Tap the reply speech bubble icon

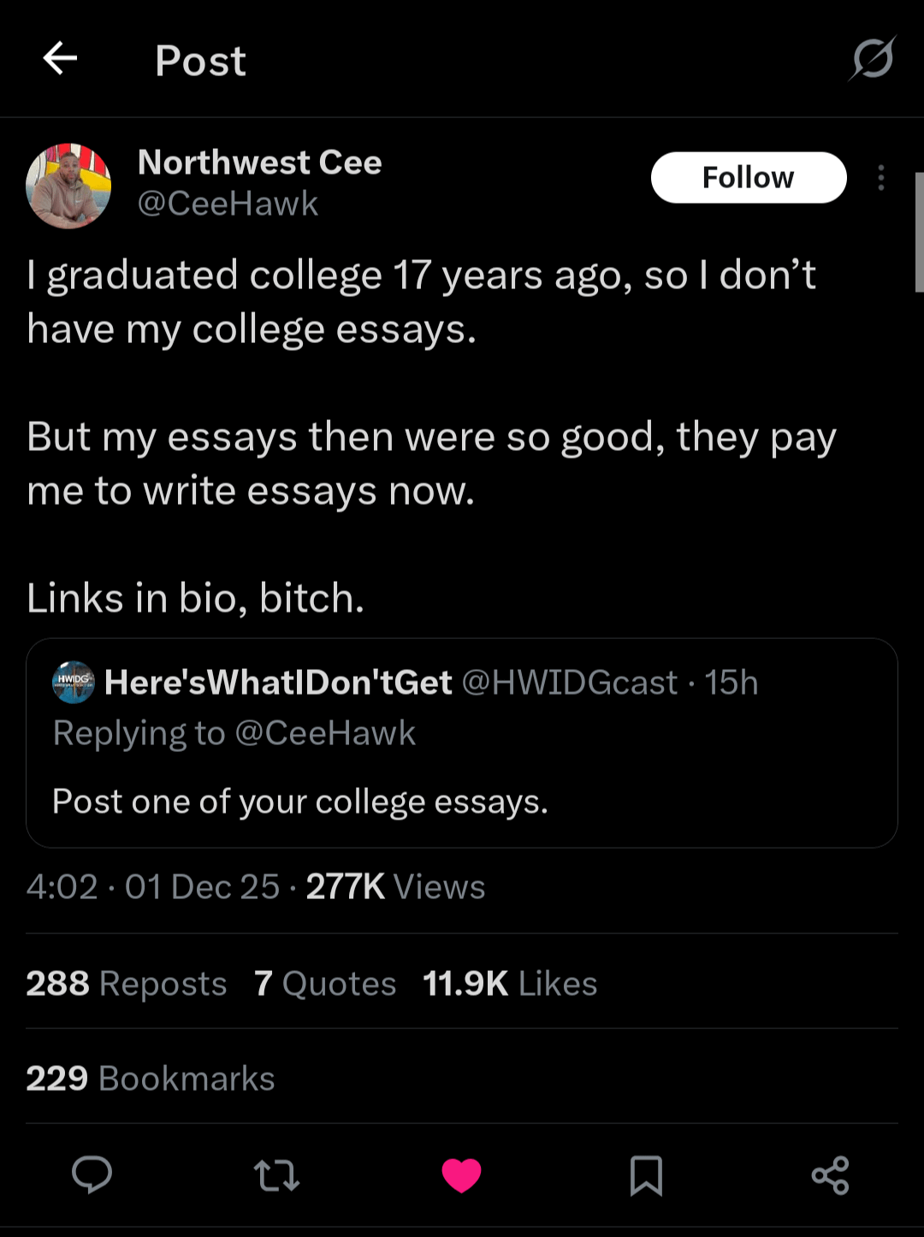(92, 1175)
